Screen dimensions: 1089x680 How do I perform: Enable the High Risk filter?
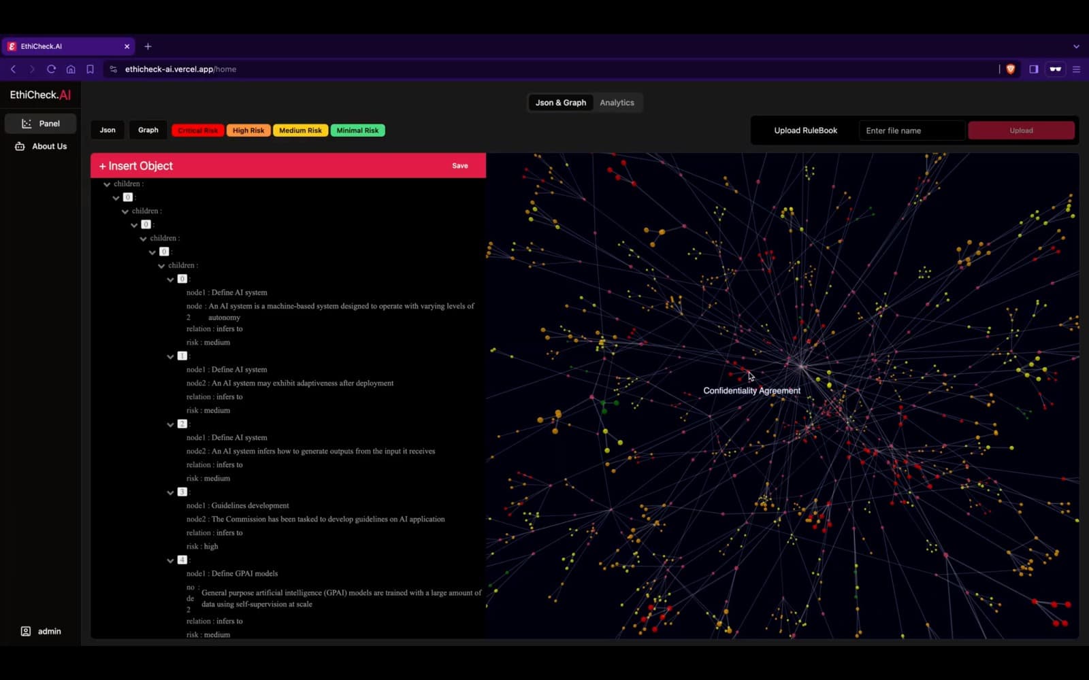[248, 130]
